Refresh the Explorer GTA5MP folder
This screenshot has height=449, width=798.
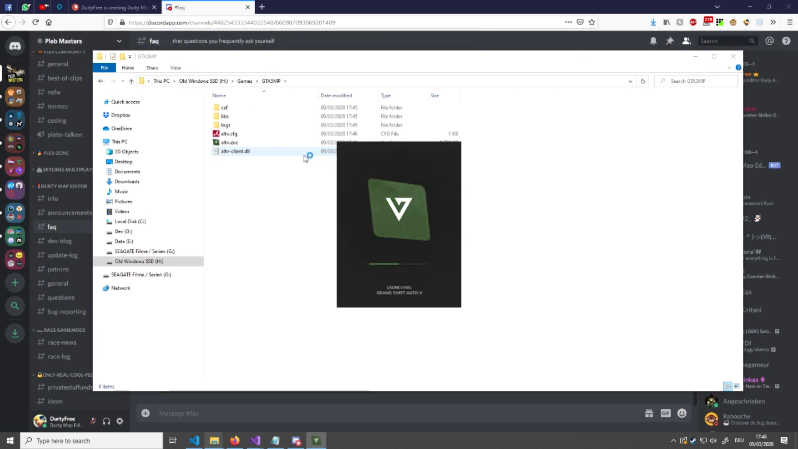click(x=643, y=81)
